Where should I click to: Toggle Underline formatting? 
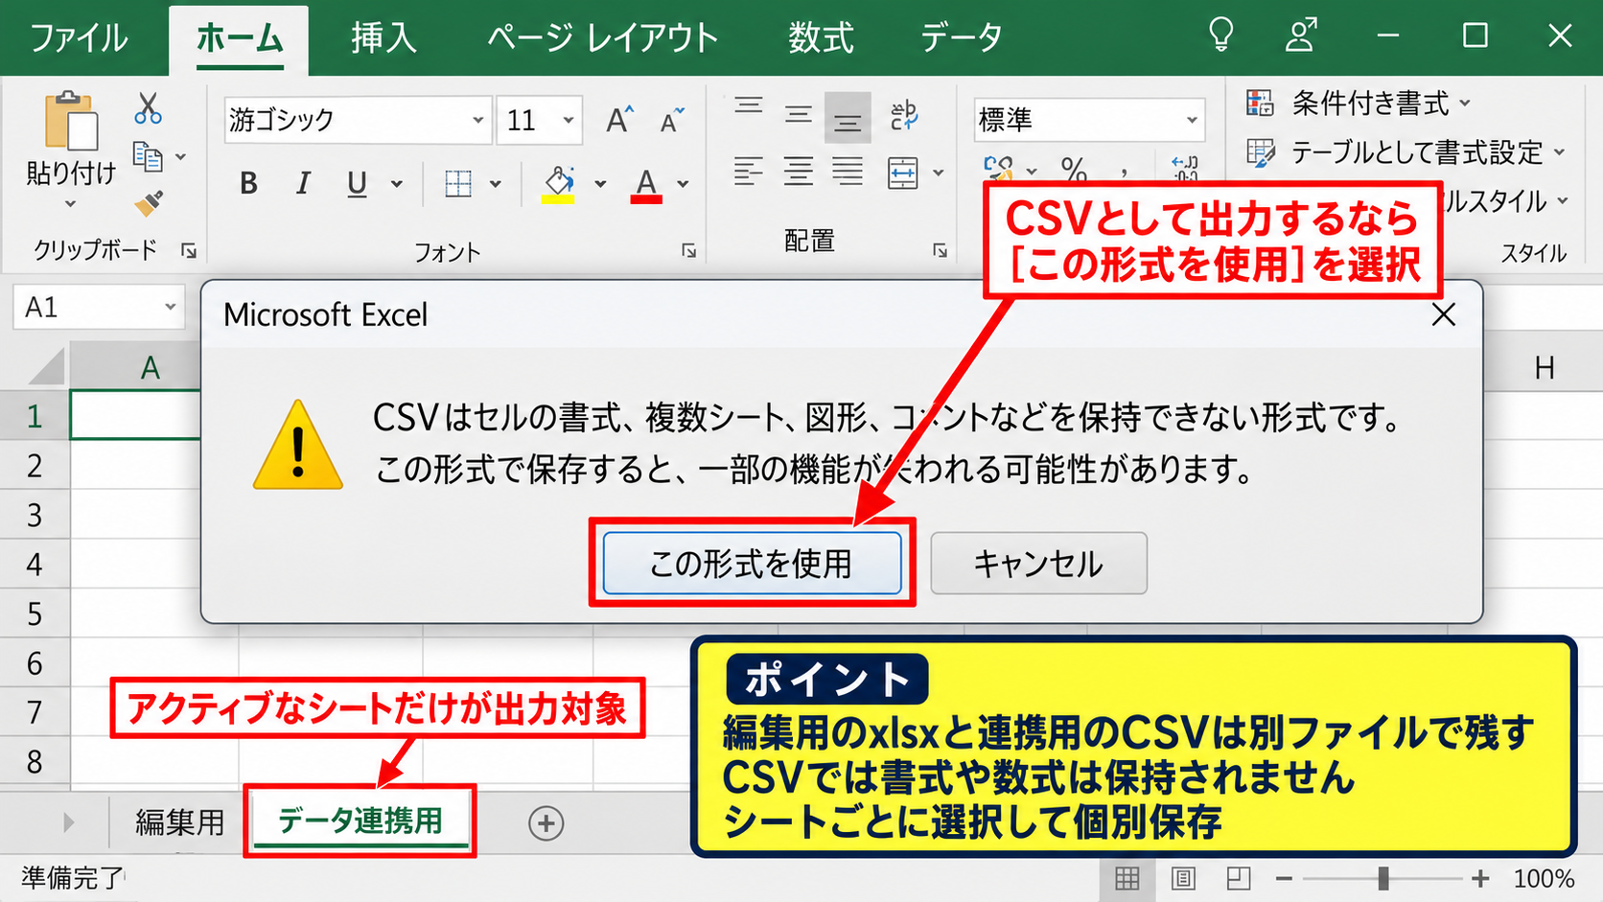[357, 183]
